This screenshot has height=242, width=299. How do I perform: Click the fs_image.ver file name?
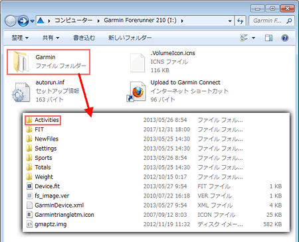tap(52, 196)
